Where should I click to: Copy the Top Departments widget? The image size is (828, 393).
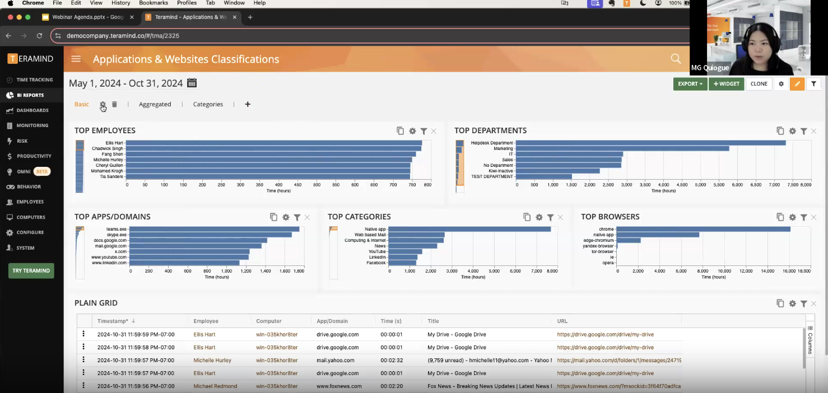click(780, 130)
